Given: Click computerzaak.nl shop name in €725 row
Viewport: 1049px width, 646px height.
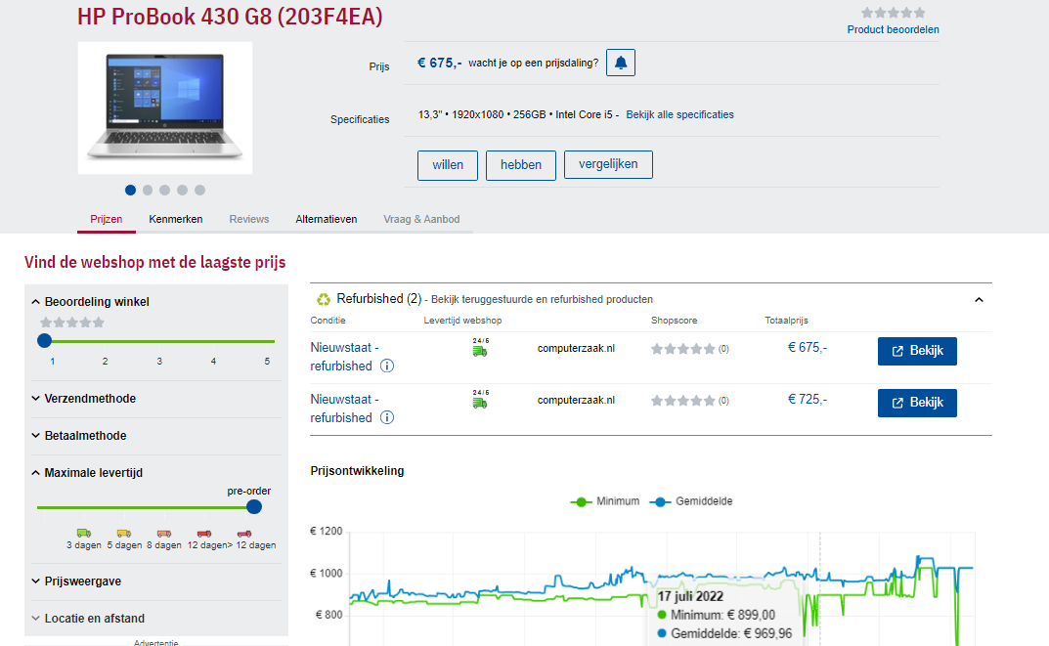Looking at the screenshot, I should (576, 400).
